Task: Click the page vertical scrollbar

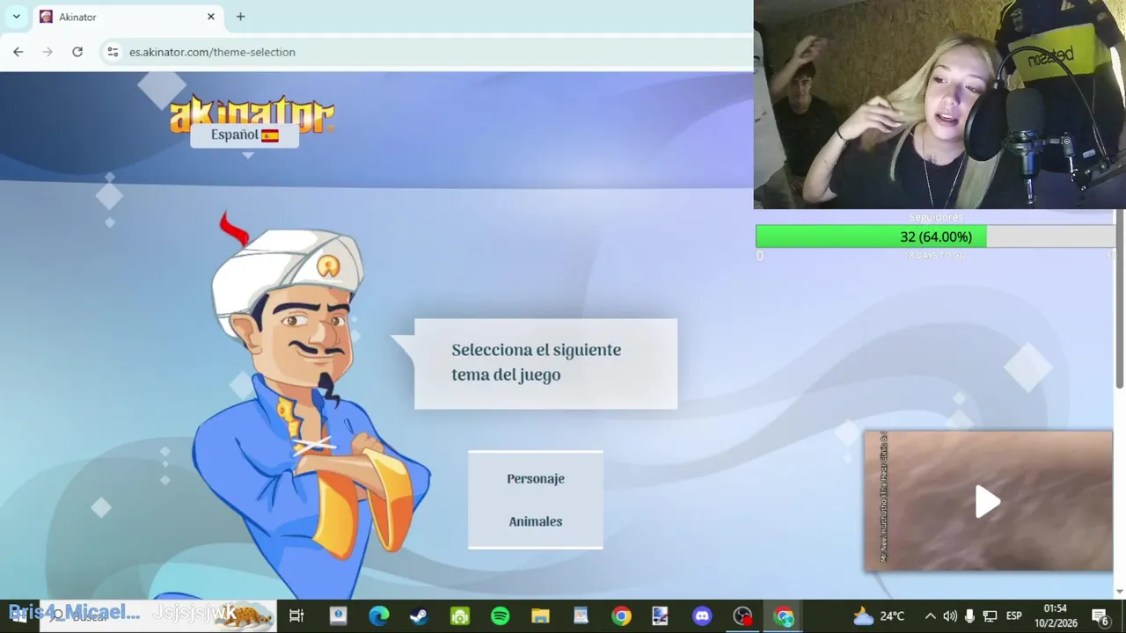Action: pyautogui.click(x=1120, y=299)
